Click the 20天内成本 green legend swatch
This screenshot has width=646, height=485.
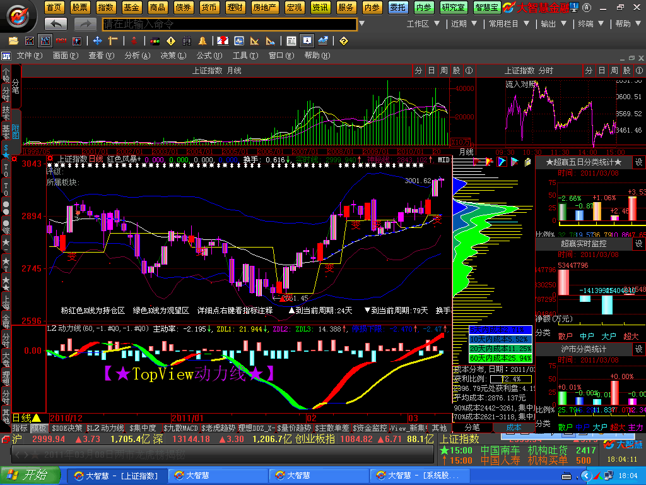coord(500,349)
